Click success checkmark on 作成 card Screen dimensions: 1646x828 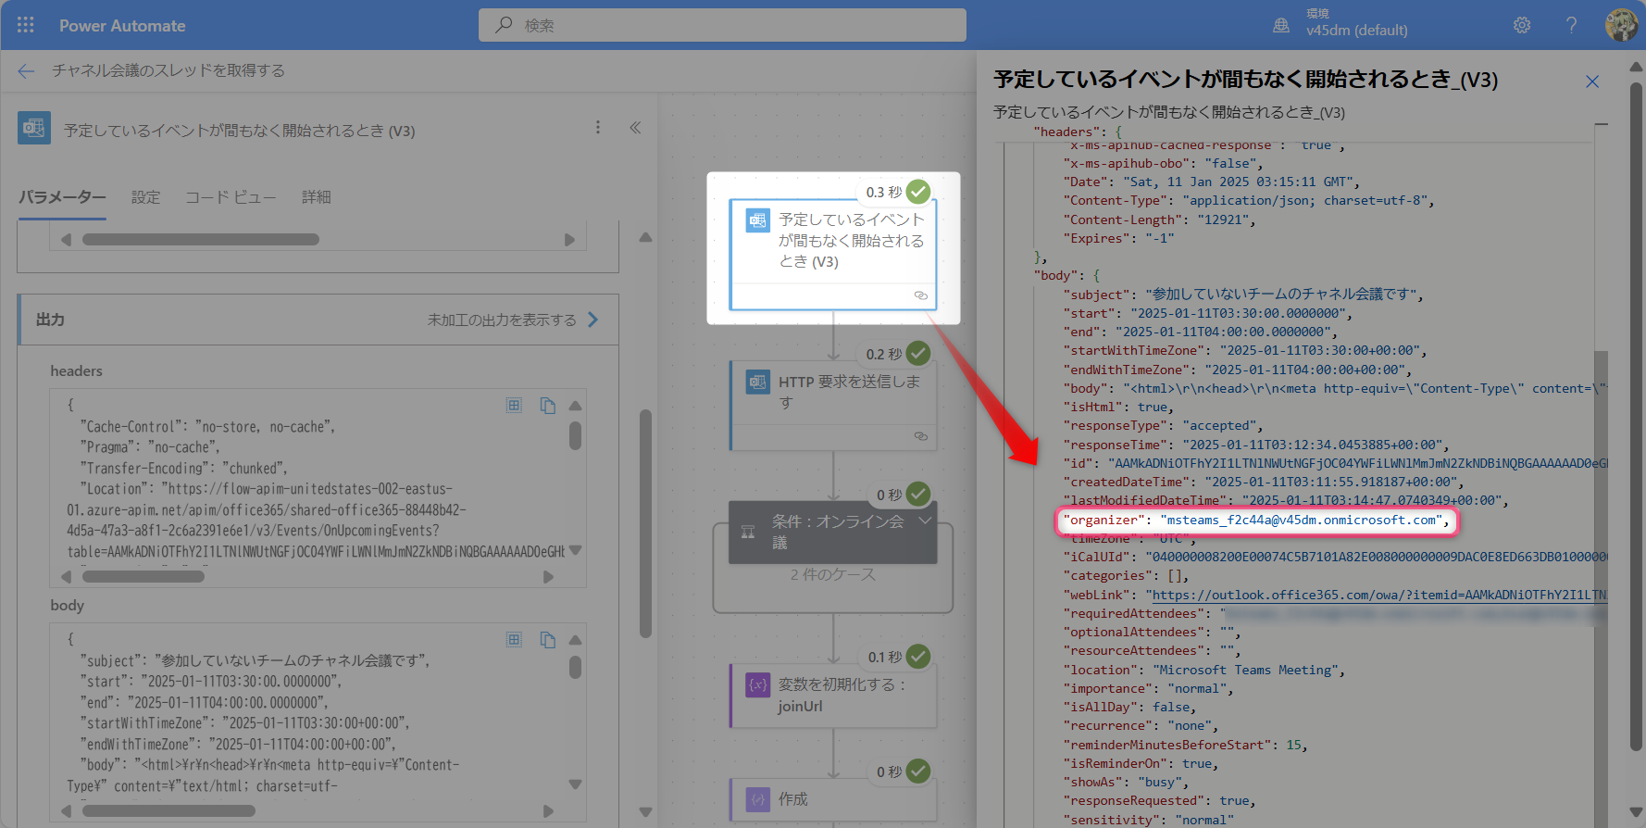click(918, 772)
